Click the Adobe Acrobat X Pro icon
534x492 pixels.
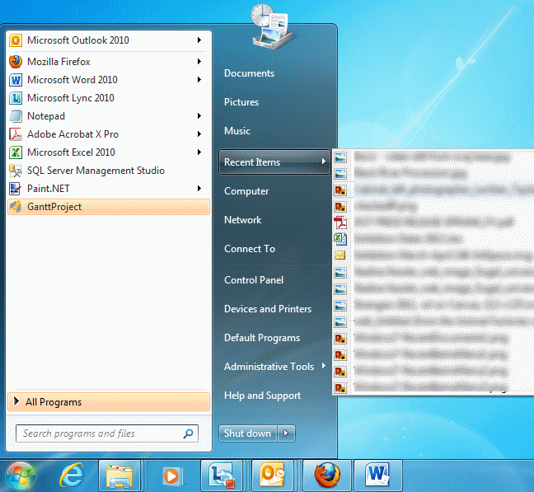click(16, 134)
